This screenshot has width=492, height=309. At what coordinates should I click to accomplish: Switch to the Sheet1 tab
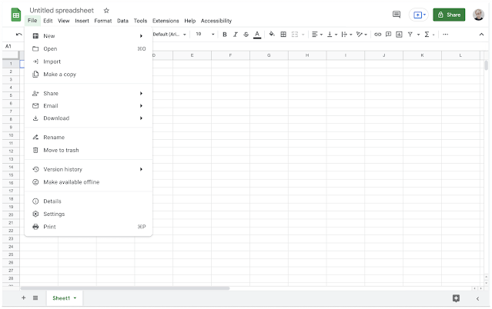tap(62, 297)
